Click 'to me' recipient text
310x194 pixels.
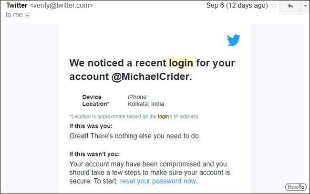(14, 15)
